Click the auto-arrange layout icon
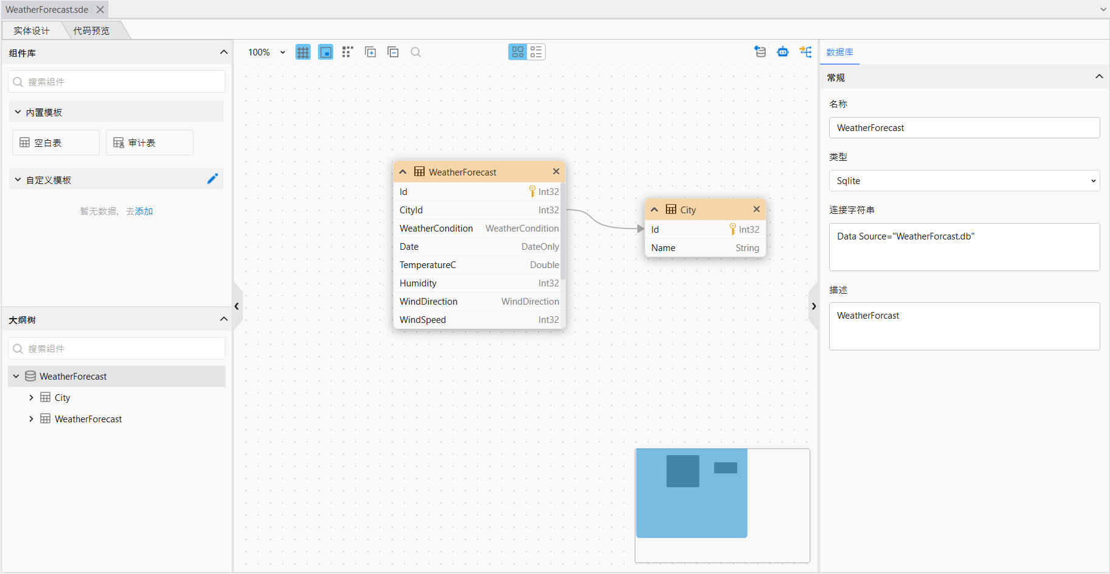This screenshot has width=1110, height=574. click(348, 52)
